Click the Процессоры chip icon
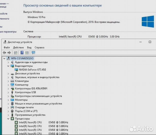 click(12, 119)
